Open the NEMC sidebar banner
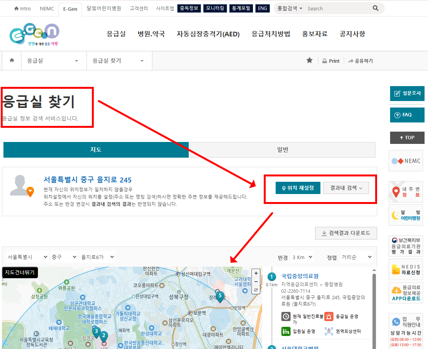The image size is (428, 349). point(406,161)
